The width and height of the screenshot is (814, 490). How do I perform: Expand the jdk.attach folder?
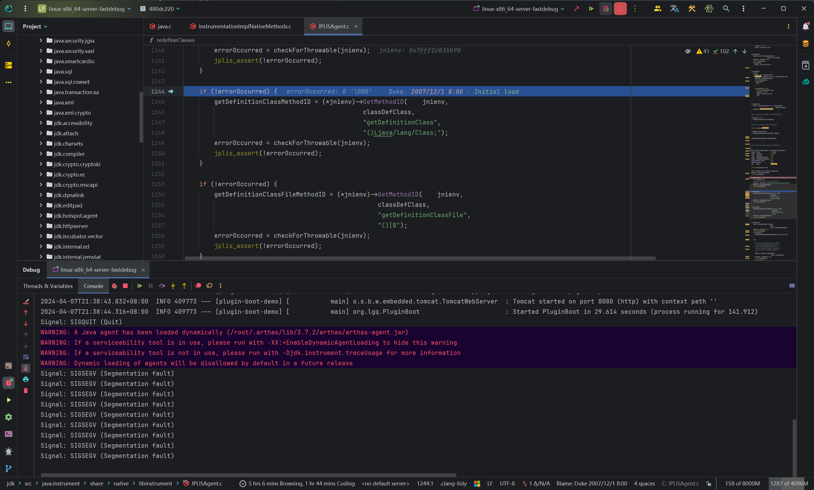pos(41,133)
